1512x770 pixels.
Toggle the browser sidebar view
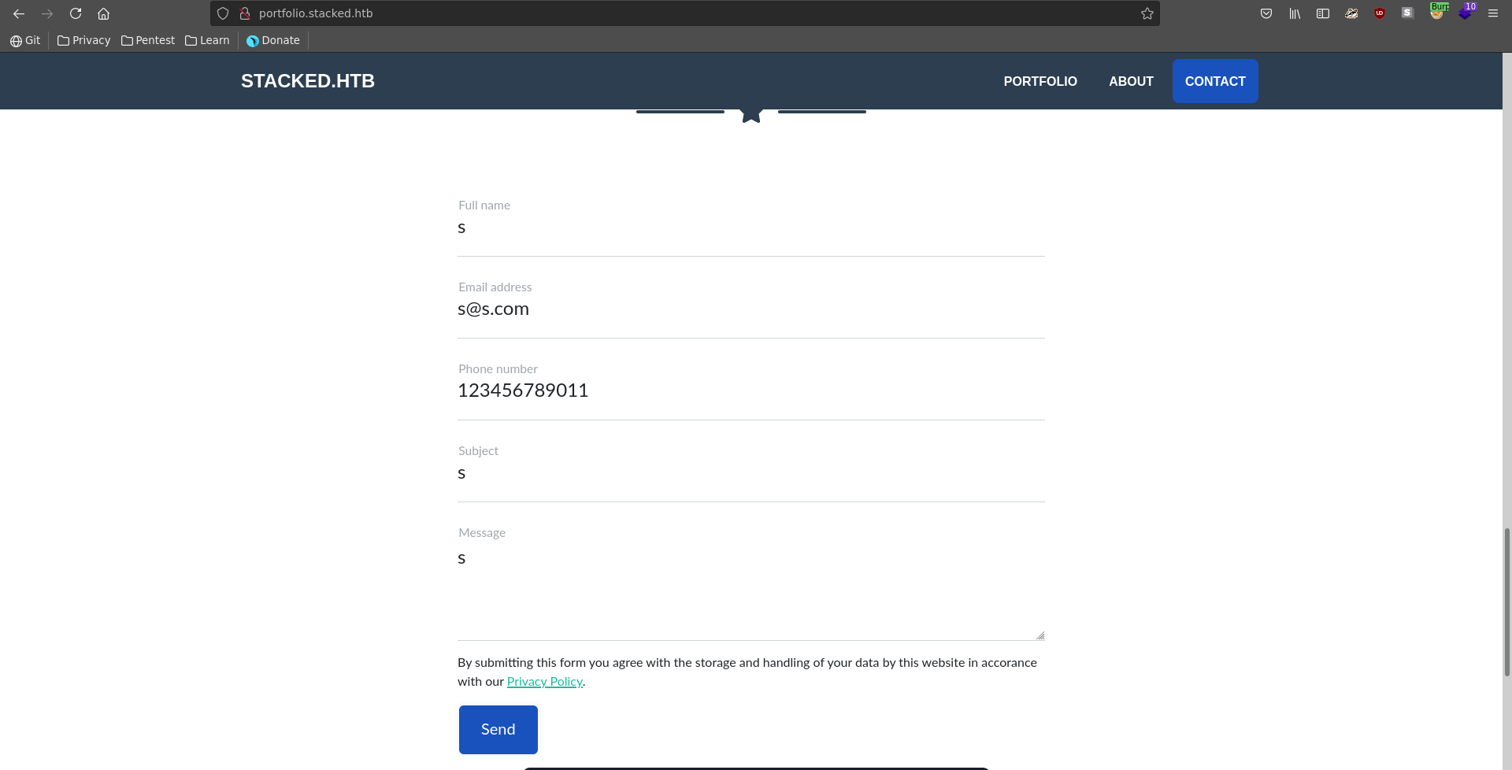pyautogui.click(x=1323, y=13)
